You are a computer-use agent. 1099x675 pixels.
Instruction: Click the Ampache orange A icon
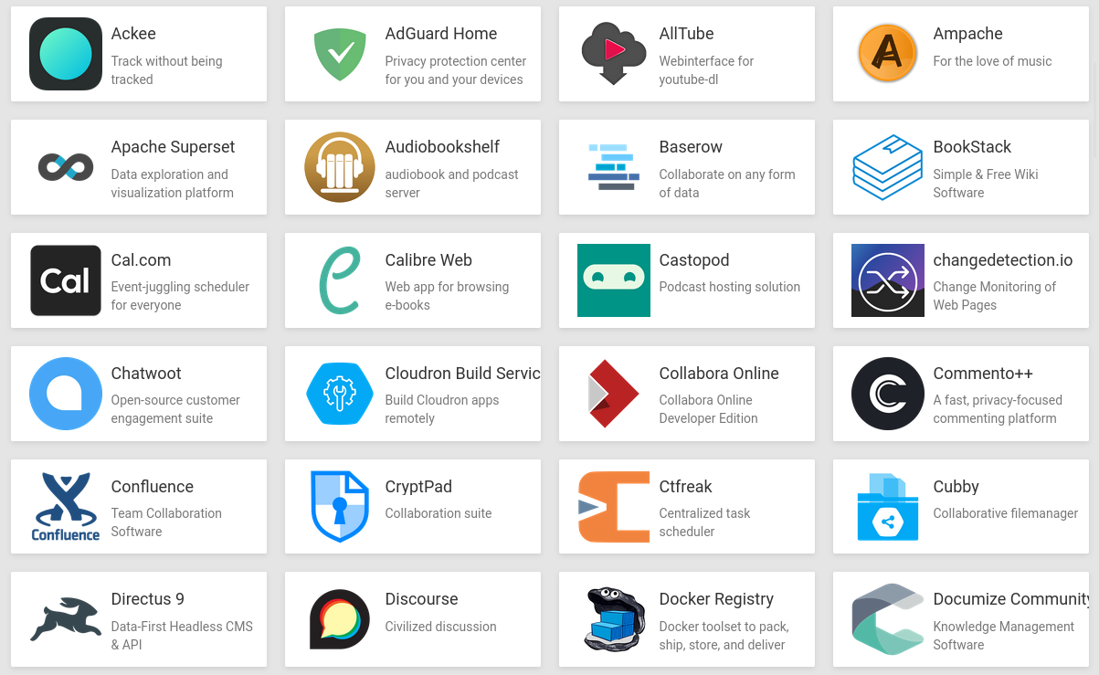[x=888, y=54]
